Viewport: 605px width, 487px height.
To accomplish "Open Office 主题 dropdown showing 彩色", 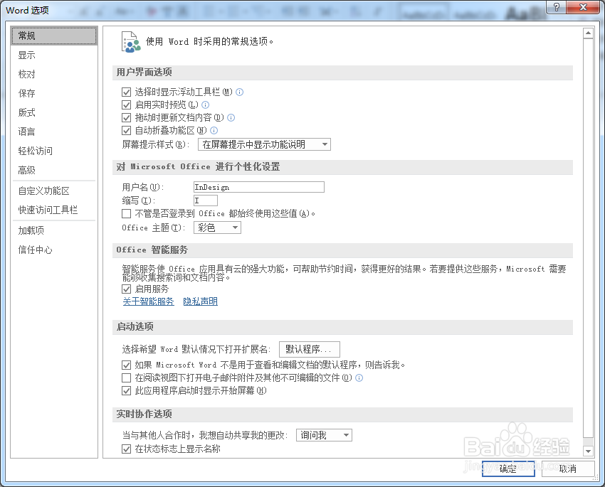I will pyautogui.click(x=217, y=228).
